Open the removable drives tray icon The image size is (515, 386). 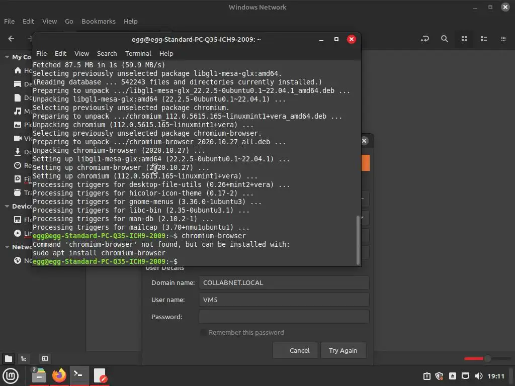point(452,376)
